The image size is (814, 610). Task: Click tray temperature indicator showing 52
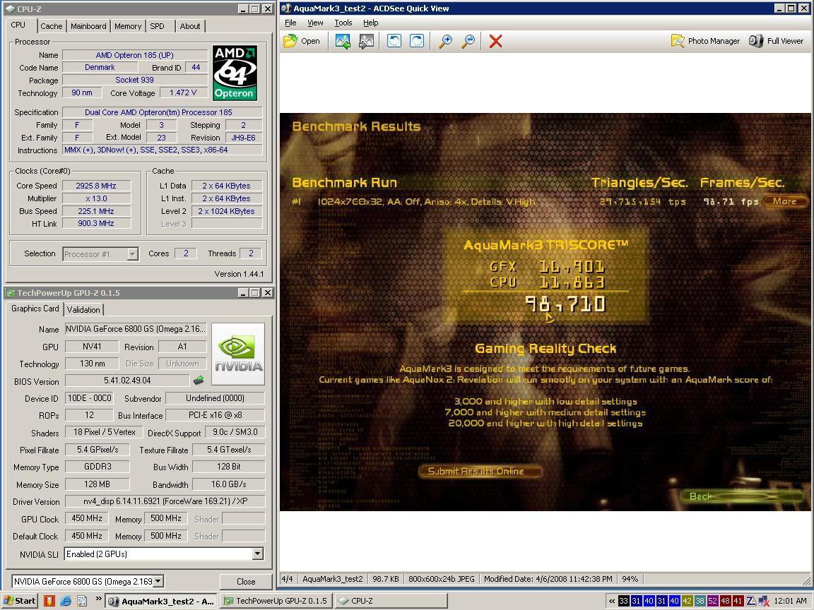(x=712, y=601)
